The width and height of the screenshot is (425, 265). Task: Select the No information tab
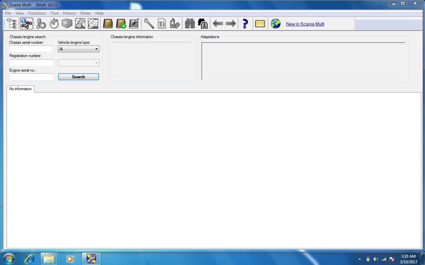point(21,89)
